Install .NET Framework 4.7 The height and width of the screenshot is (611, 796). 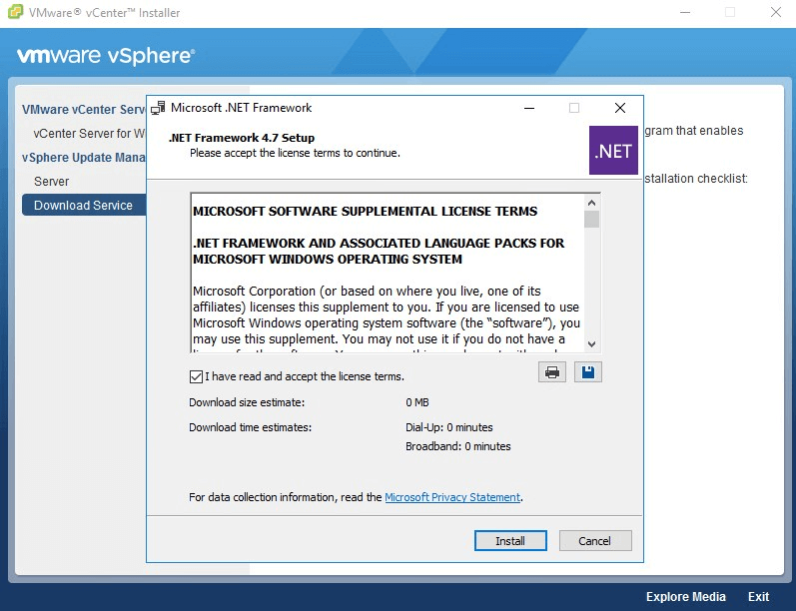point(510,541)
